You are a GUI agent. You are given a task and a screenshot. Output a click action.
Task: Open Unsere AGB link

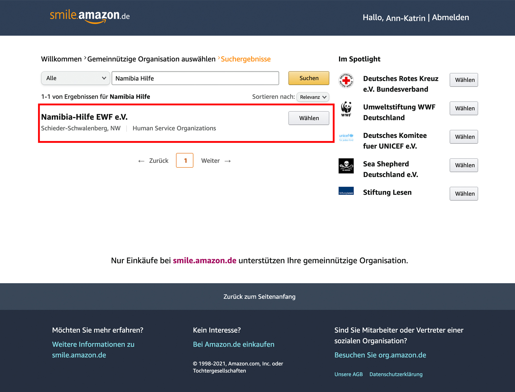tap(348, 374)
